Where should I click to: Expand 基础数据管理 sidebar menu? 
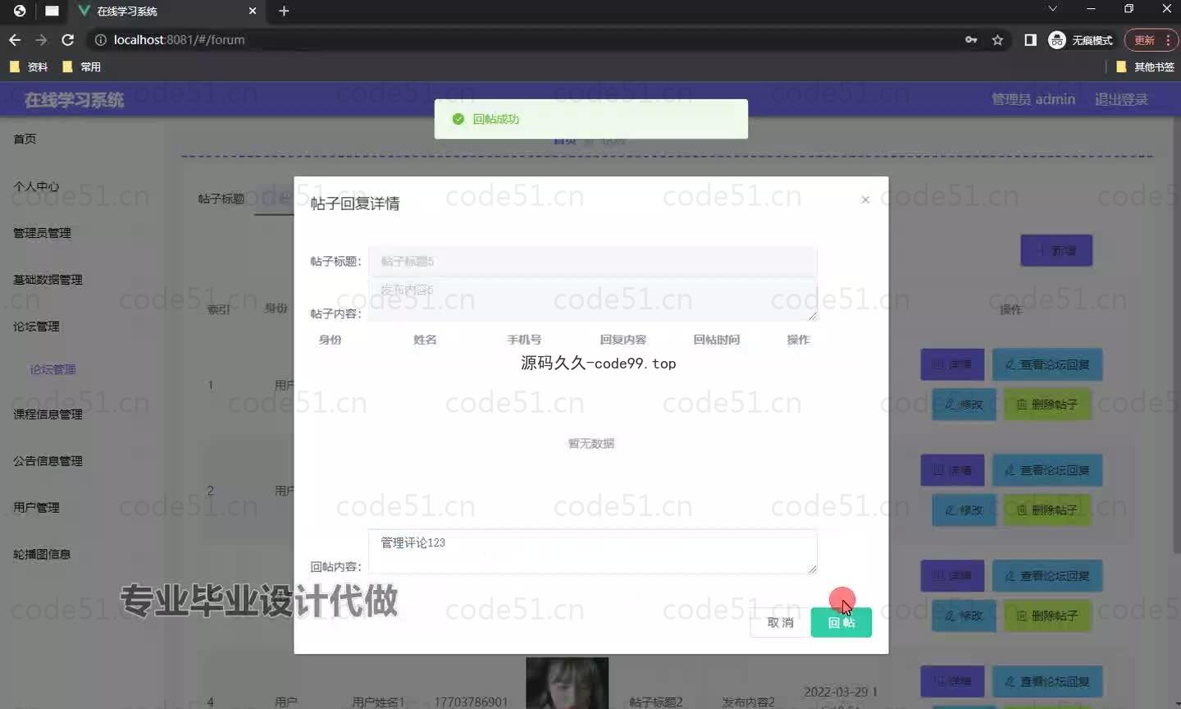click(x=48, y=280)
